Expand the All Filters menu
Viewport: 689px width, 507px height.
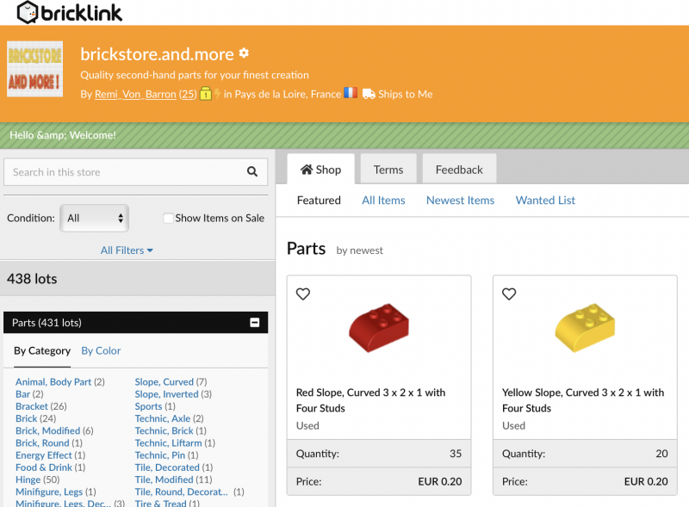127,250
